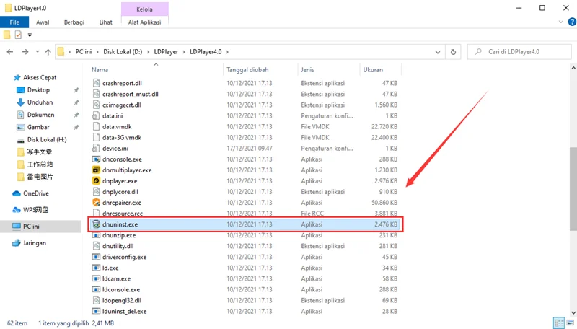Viewport: 577px width, 329px height.
Task: Open Dokumen in the navigation pane
Action: [40, 115]
